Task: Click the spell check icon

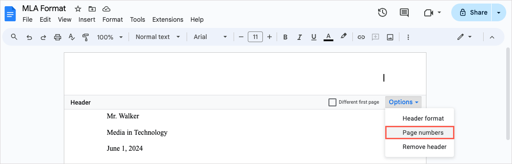Action: pyautogui.click(x=72, y=37)
